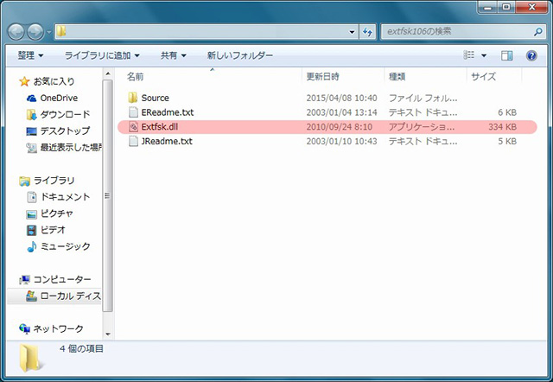Screen dimensions: 553x382
Task: Click the navigation pane scroll down arrow
Action: point(108,334)
